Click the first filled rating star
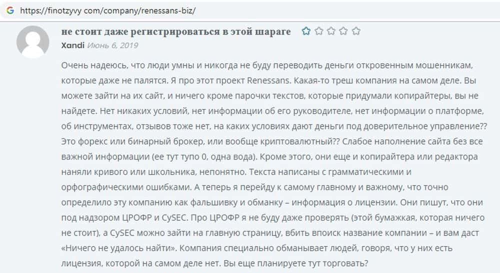Screen dimensions: 500x273 click(x=306, y=31)
